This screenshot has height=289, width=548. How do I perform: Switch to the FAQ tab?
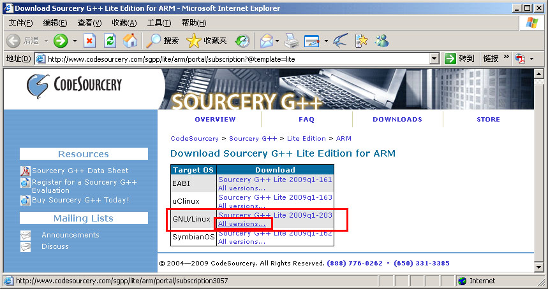click(x=306, y=119)
